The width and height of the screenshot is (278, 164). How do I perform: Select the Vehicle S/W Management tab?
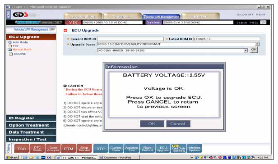point(161,17)
